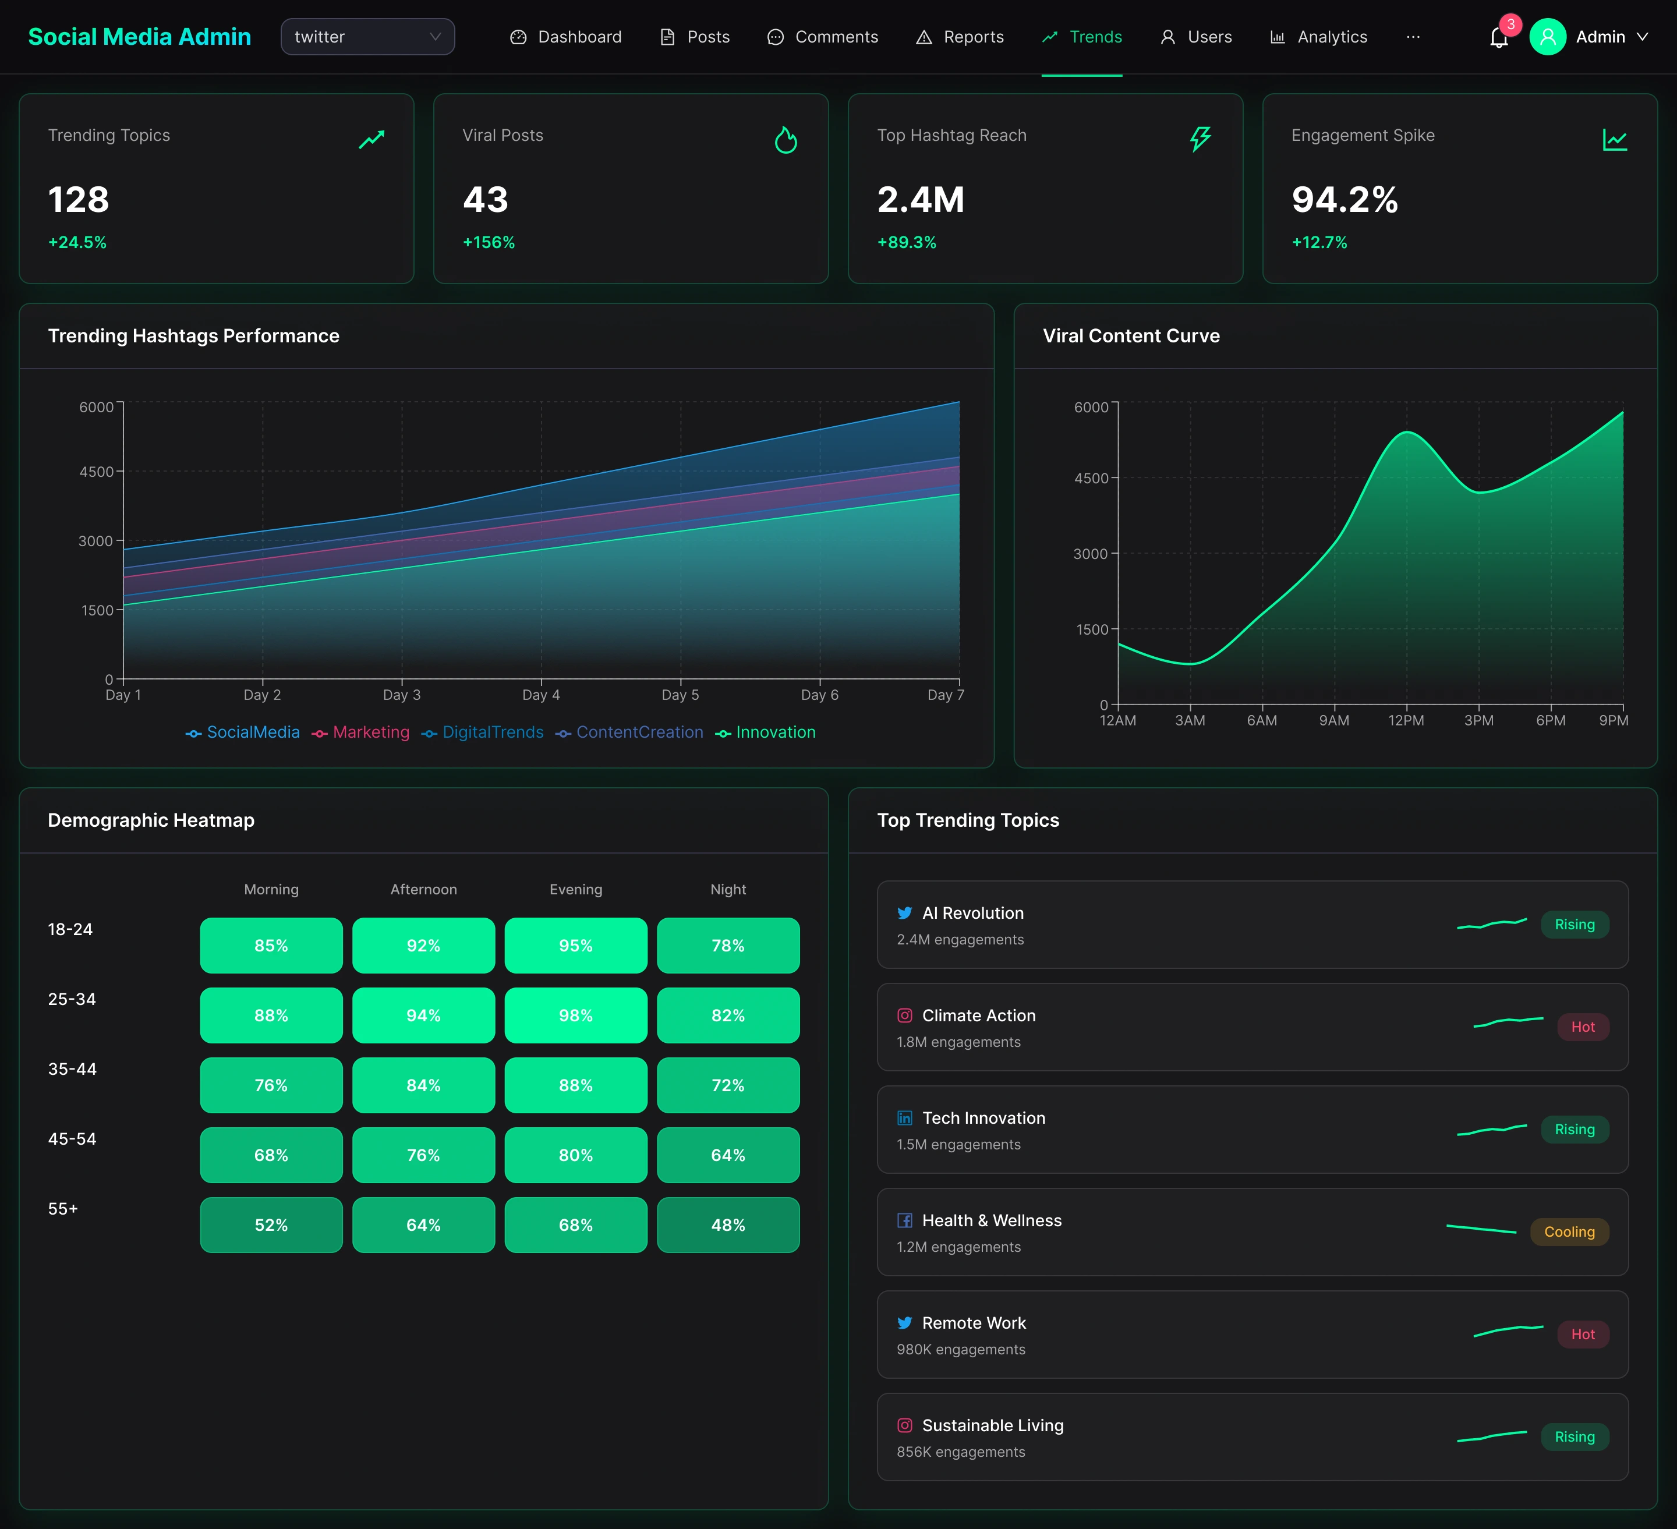Hide the Marketing series via the legend
Screen dimensions: 1677x1529
(x=361, y=733)
